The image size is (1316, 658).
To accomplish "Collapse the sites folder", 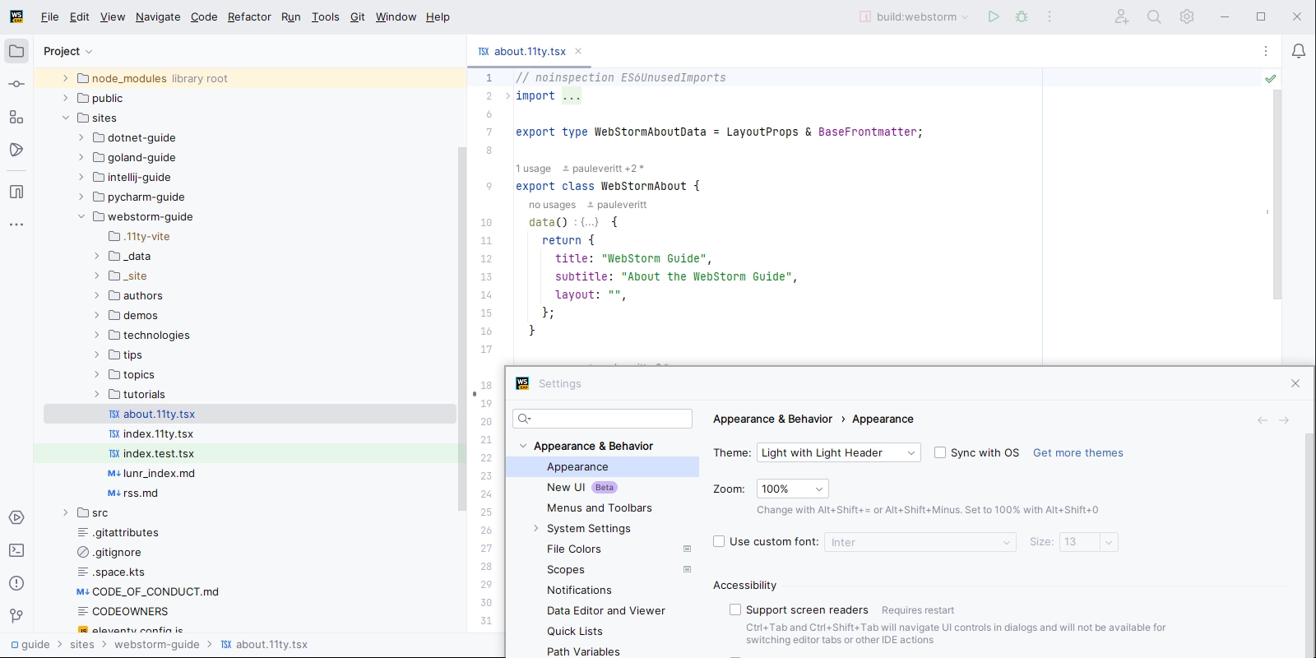I will click(66, 118).
